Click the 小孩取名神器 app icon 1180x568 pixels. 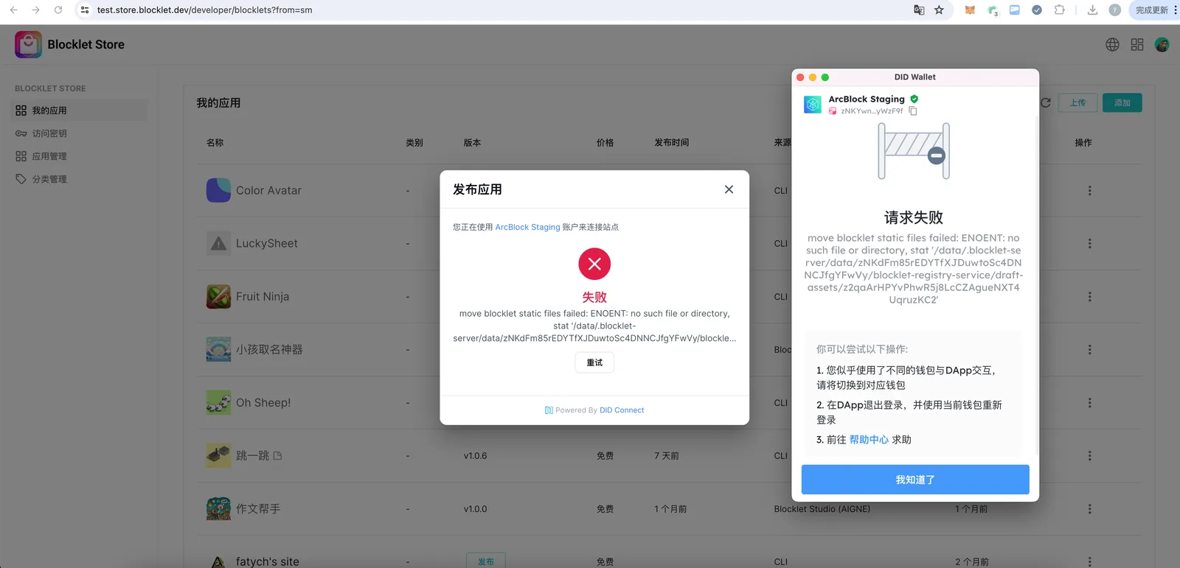218,349
